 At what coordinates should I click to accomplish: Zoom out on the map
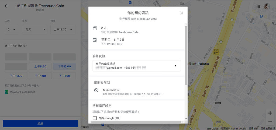270,121
